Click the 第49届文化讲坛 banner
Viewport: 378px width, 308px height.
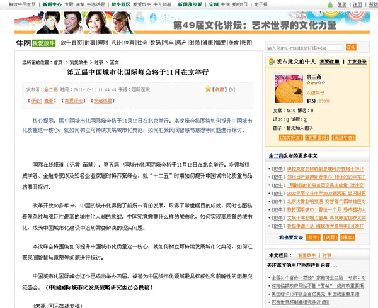click(192, 23)
